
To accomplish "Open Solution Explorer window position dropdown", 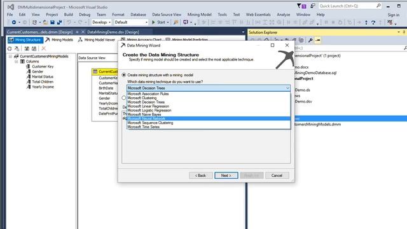I will tap(399, 32).
